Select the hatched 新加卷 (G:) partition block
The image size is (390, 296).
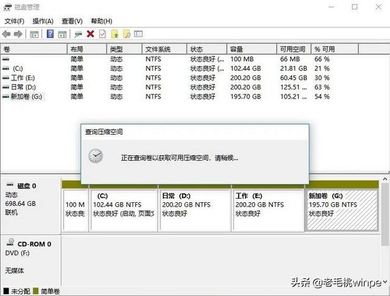[x=342, y=211]
